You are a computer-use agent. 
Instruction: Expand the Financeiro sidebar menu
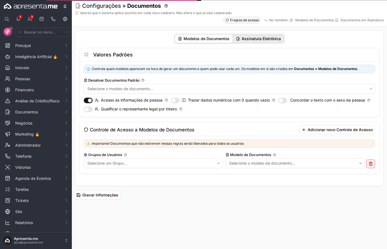(36, 90)
